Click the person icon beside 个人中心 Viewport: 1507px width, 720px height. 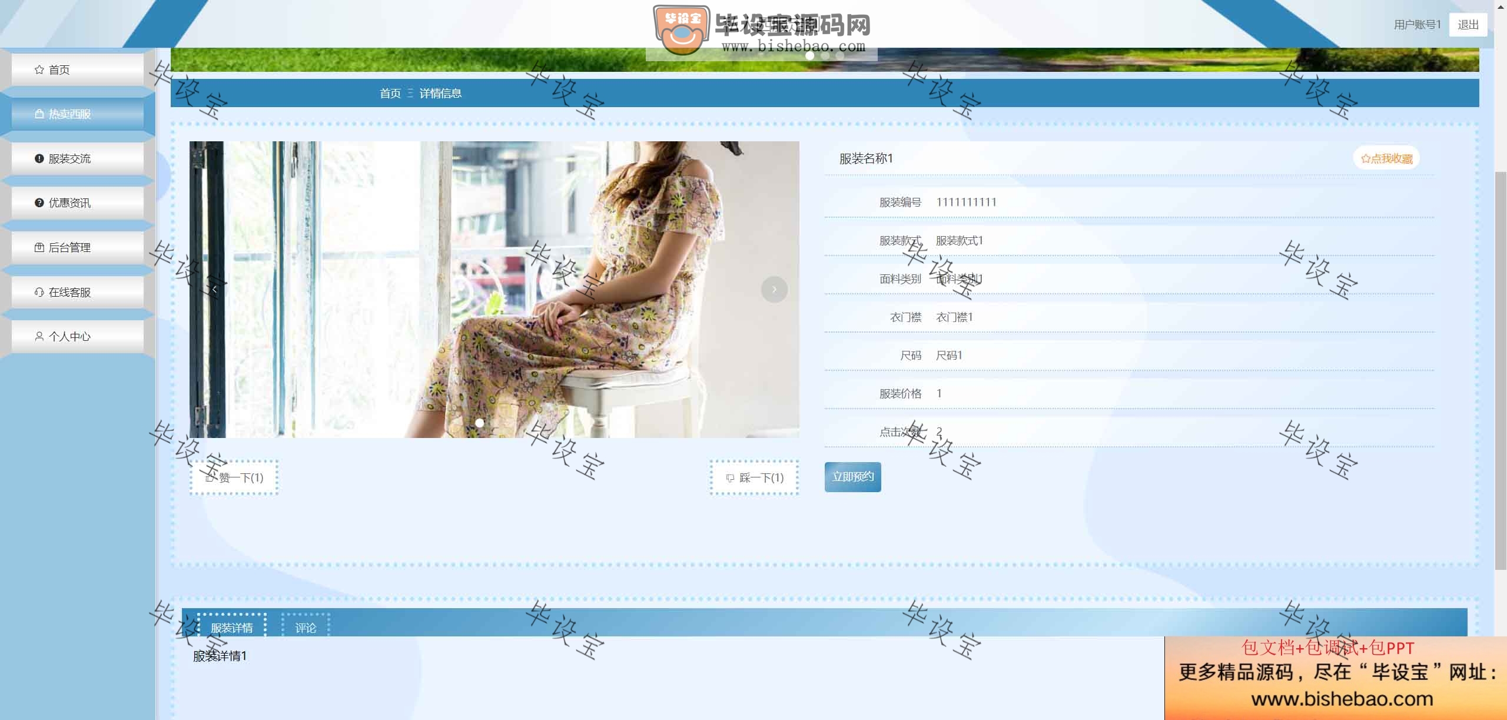pyautogui.click(x=39, y=336)
